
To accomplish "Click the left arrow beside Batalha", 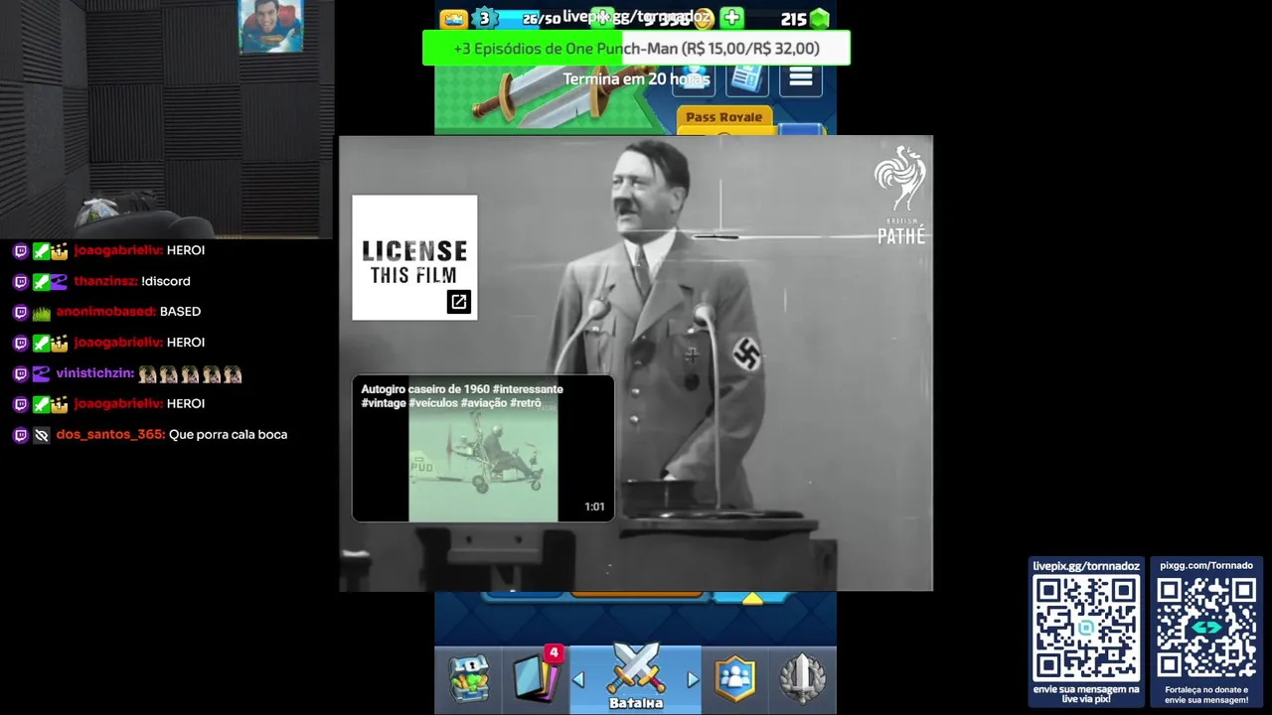I will [579, 680].
